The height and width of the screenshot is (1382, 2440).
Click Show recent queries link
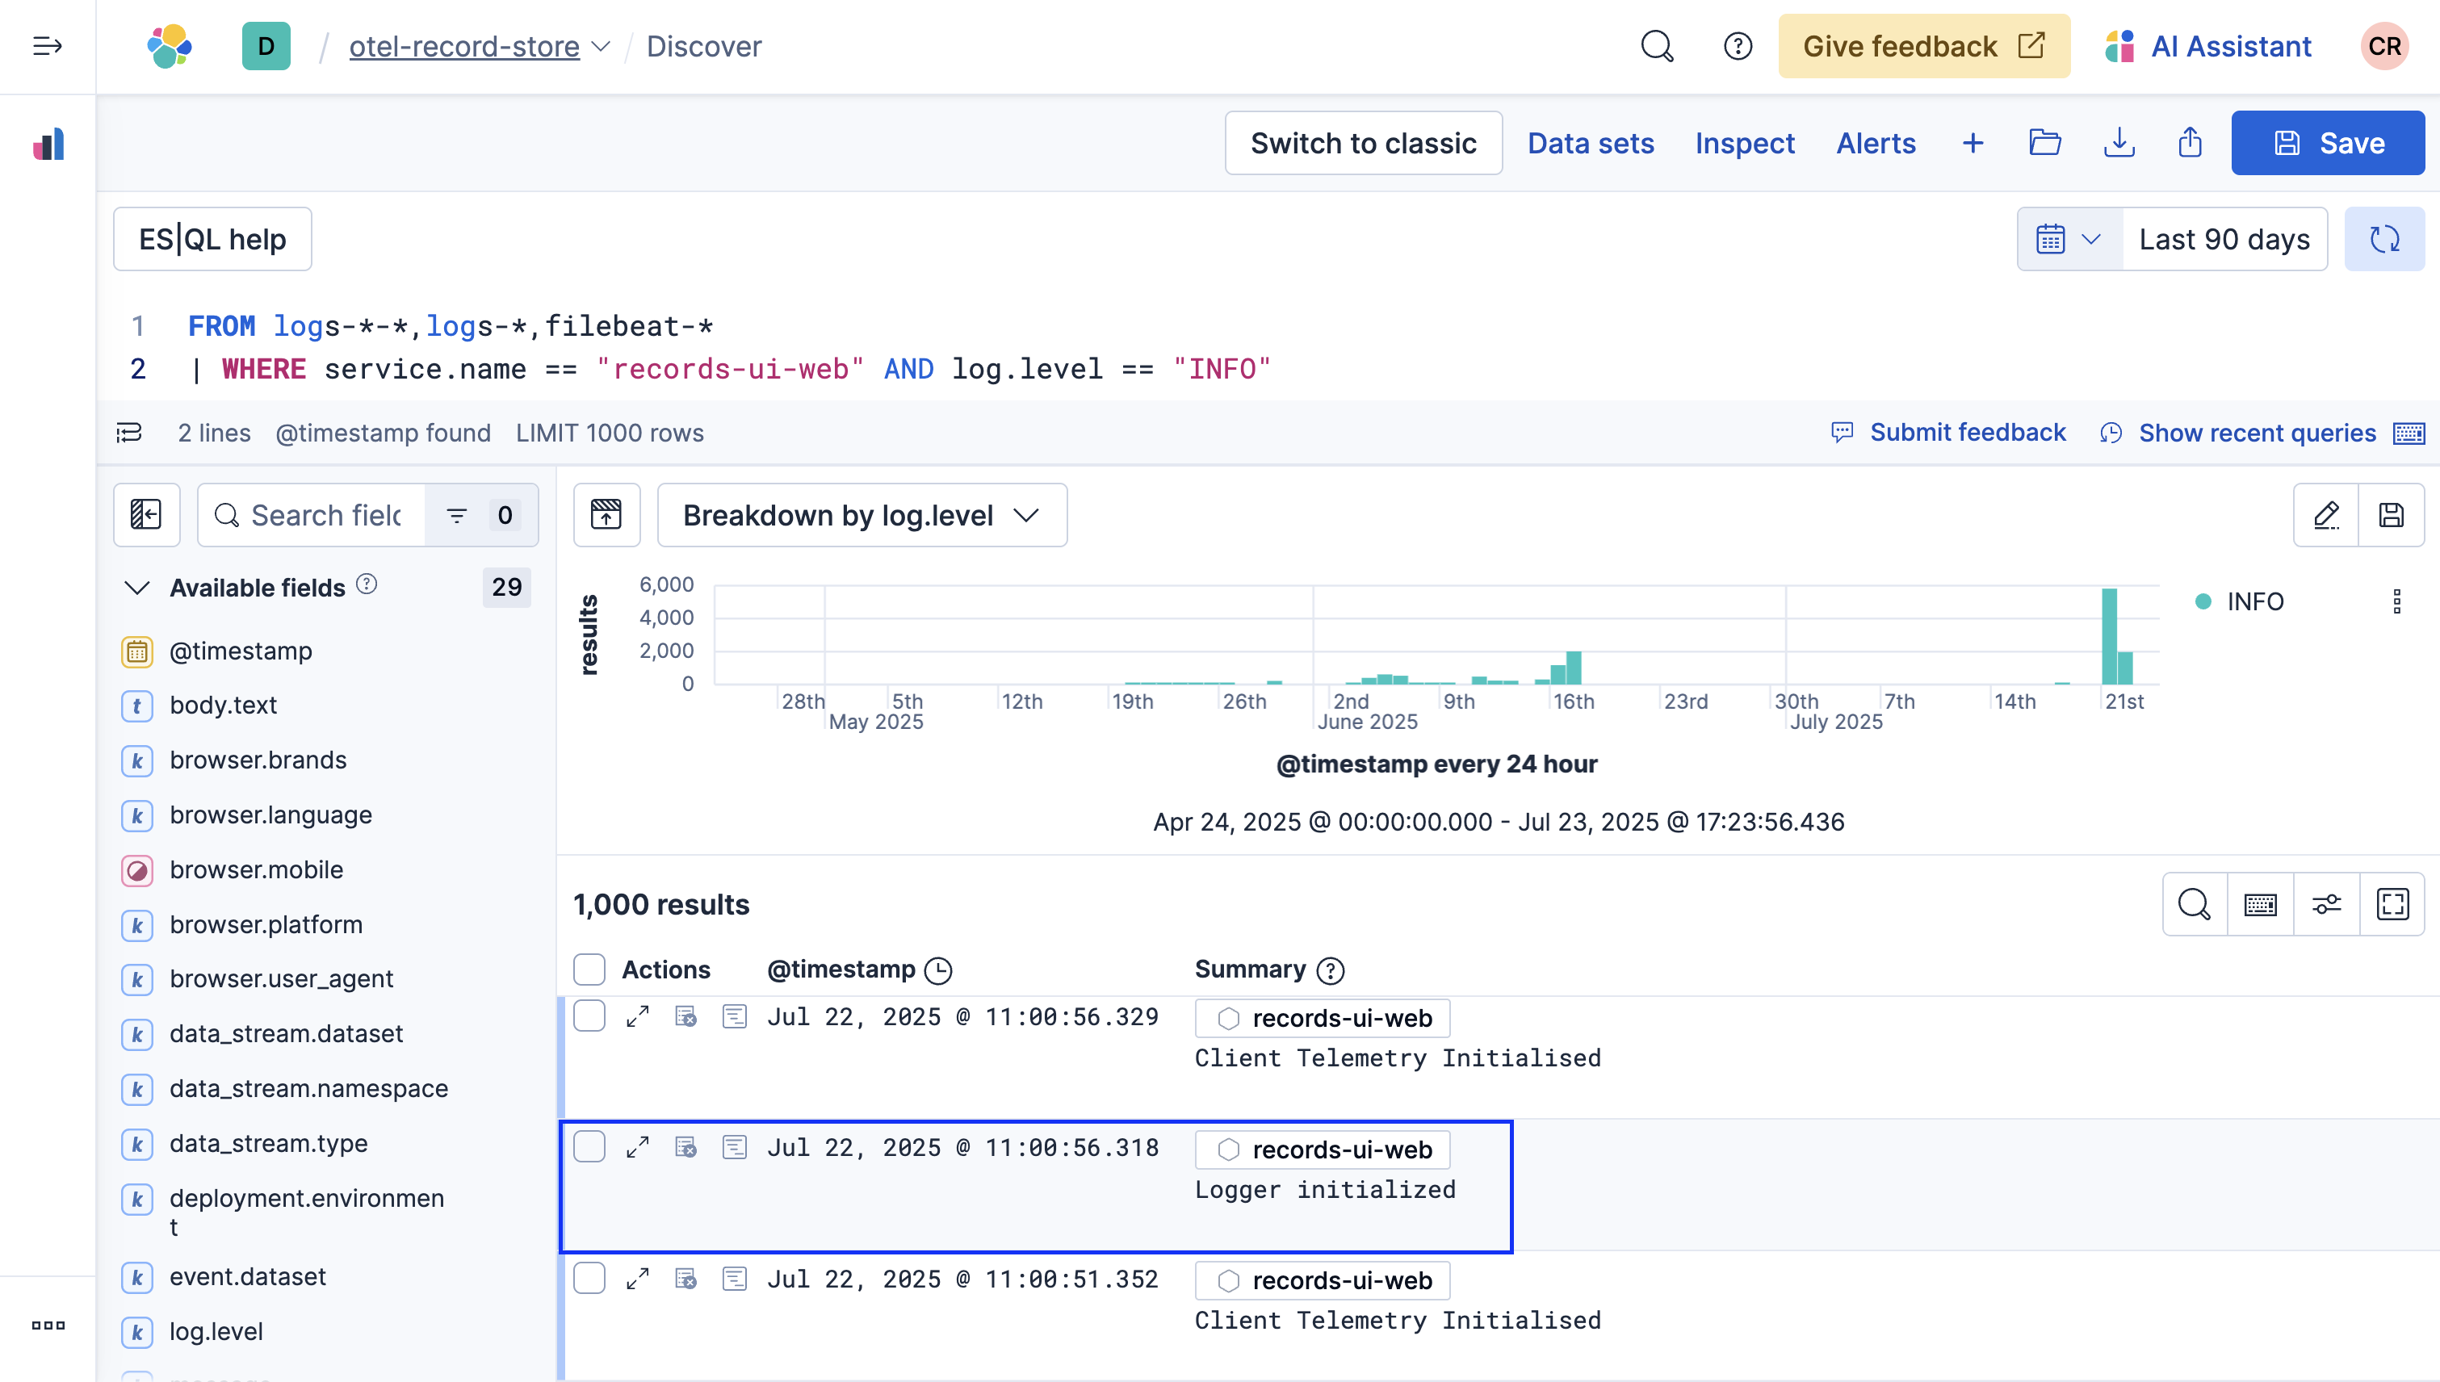2256,433
